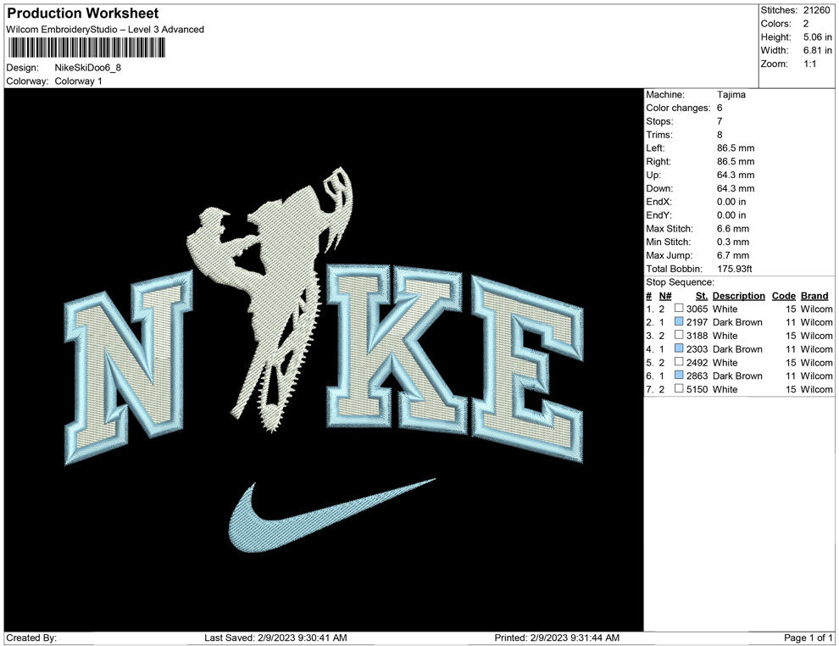Click "Dark Brown" in stop row 4
This screenshot has height=646, width=839.
click(737, 348)
